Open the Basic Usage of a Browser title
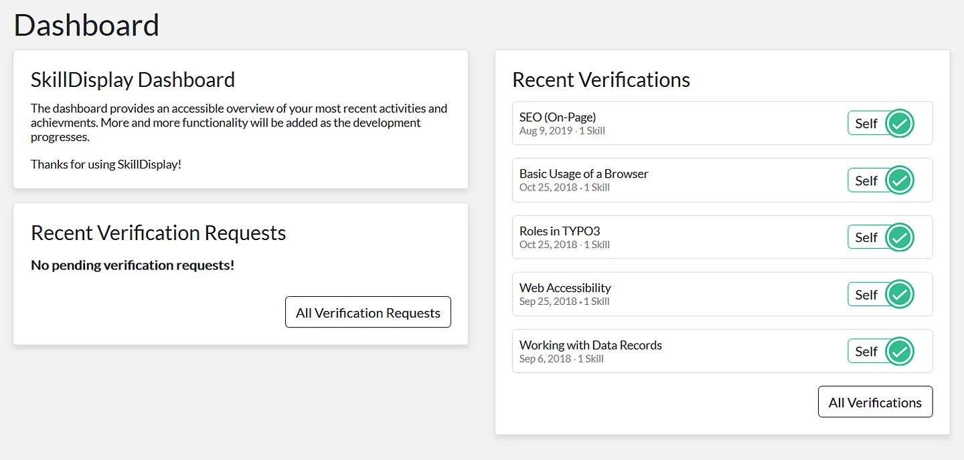The width and height of the screenshot is (964, 460). coord(583,174)
